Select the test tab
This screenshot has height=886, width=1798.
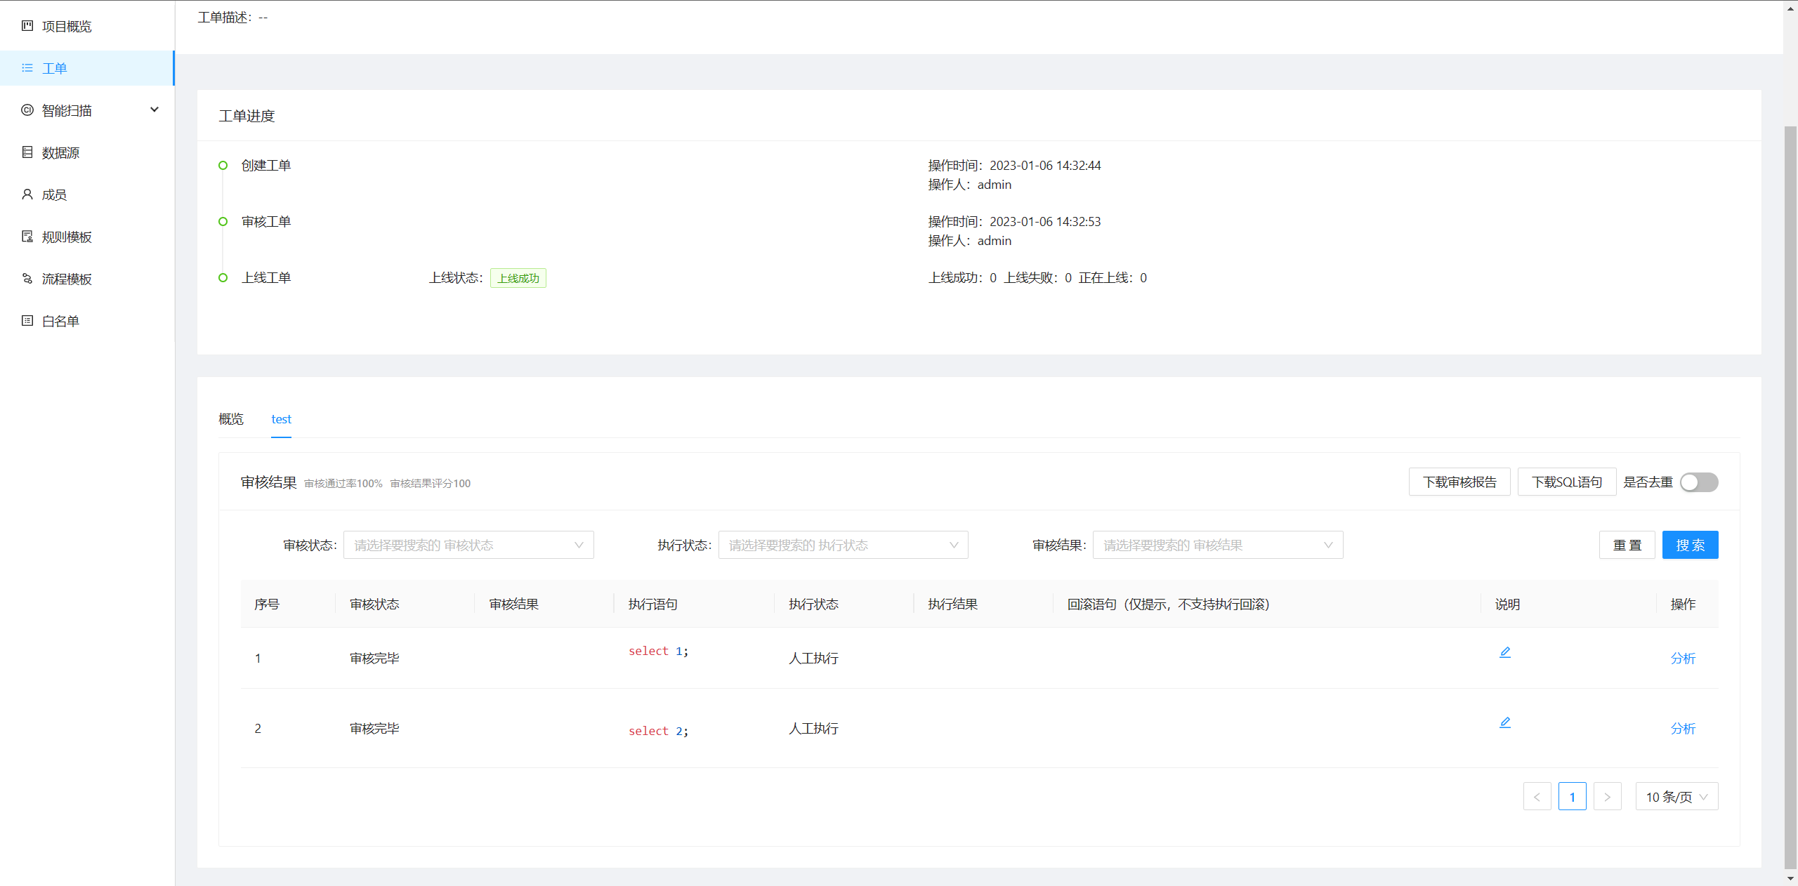281,419
